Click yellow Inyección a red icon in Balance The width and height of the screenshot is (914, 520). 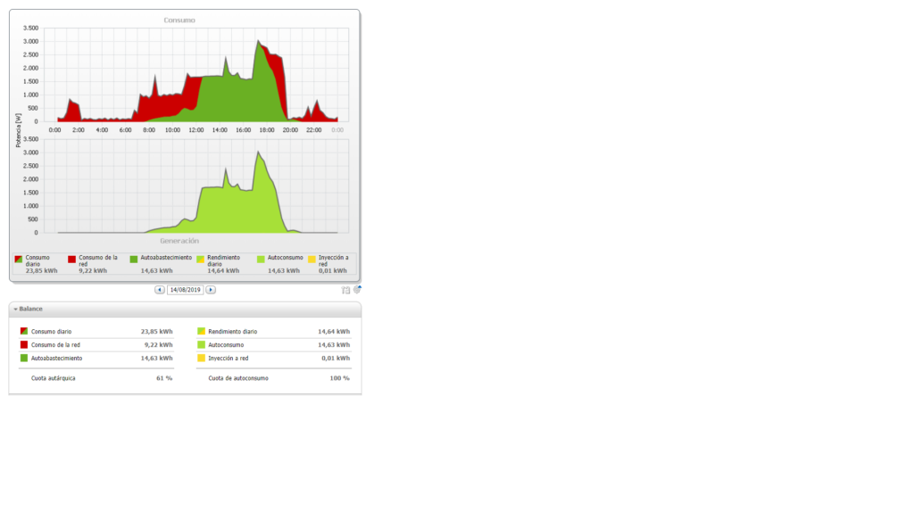click(x=201, y=358)
